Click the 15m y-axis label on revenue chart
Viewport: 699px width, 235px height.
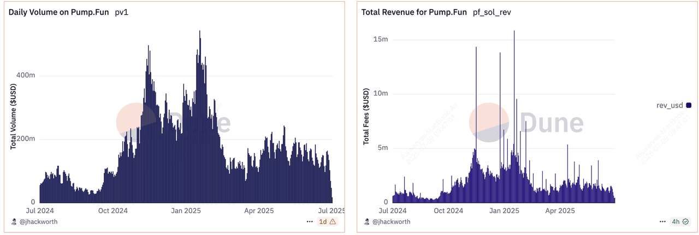pos(381,39)
